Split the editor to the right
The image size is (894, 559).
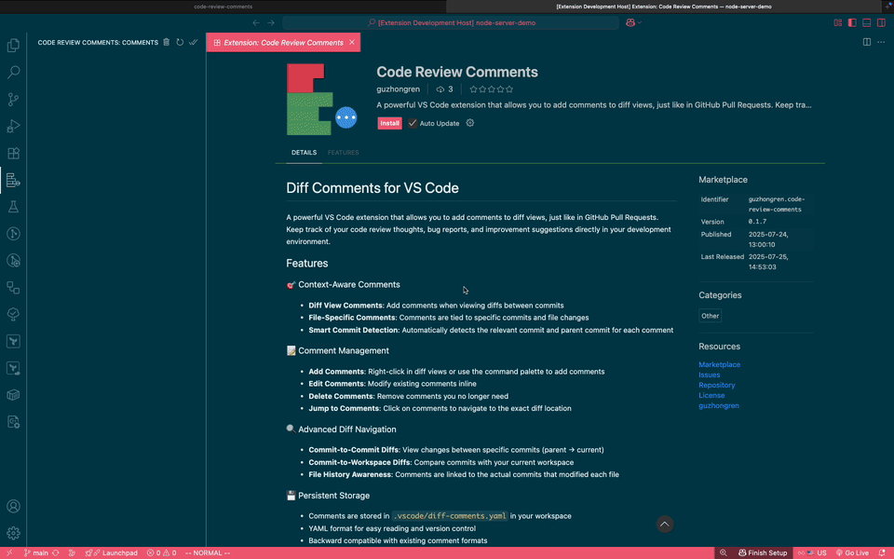pyautogui.click(x=867, y=42)
